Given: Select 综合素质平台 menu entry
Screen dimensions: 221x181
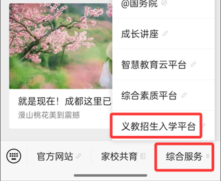Looking at the screenshot, I should [163, 95].
